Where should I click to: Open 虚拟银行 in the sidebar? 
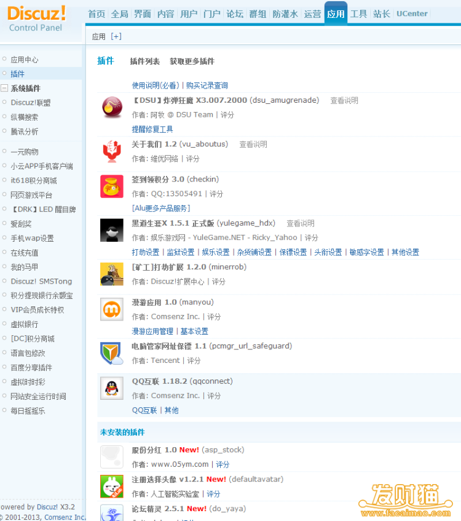tap(24, 324)
